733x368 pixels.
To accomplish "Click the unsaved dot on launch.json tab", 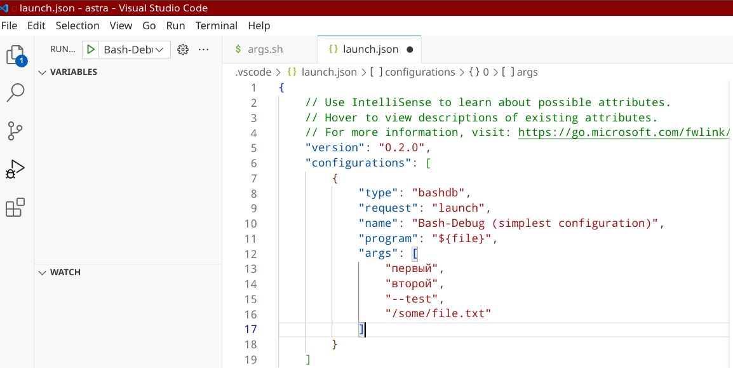I will [x=410, y=49].
